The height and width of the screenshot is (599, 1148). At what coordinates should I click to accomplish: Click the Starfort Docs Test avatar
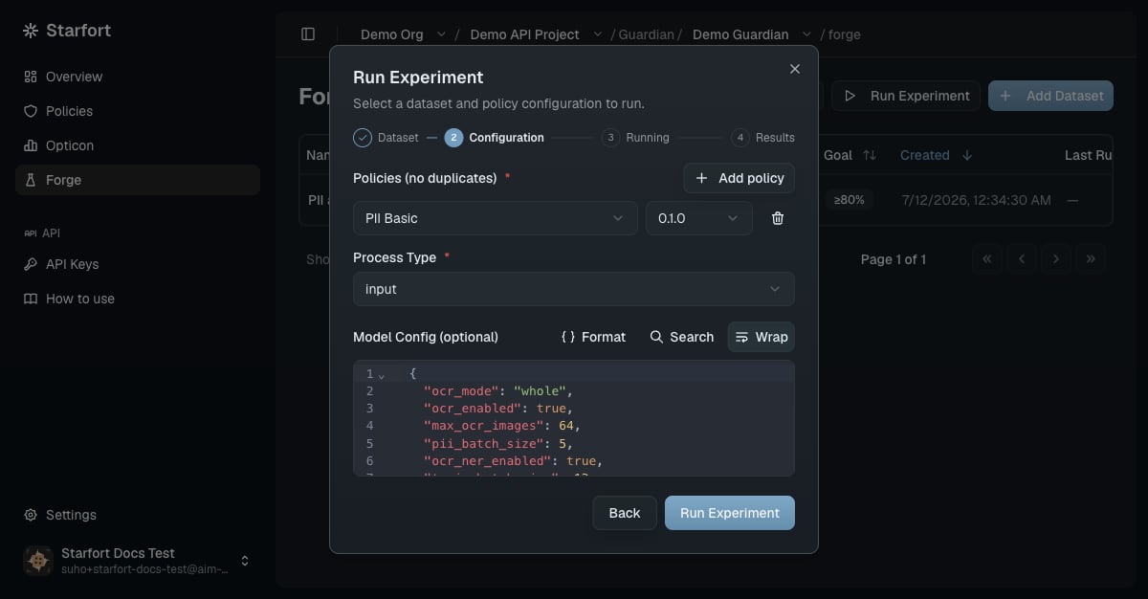point(38,561)
